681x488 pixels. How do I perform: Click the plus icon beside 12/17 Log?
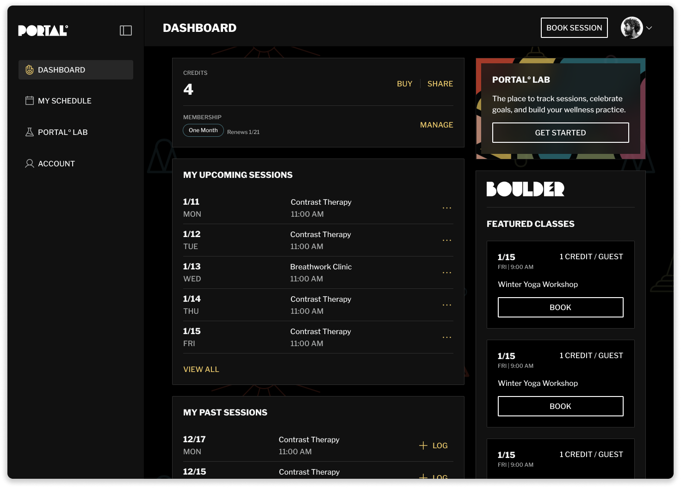[423, 445]
